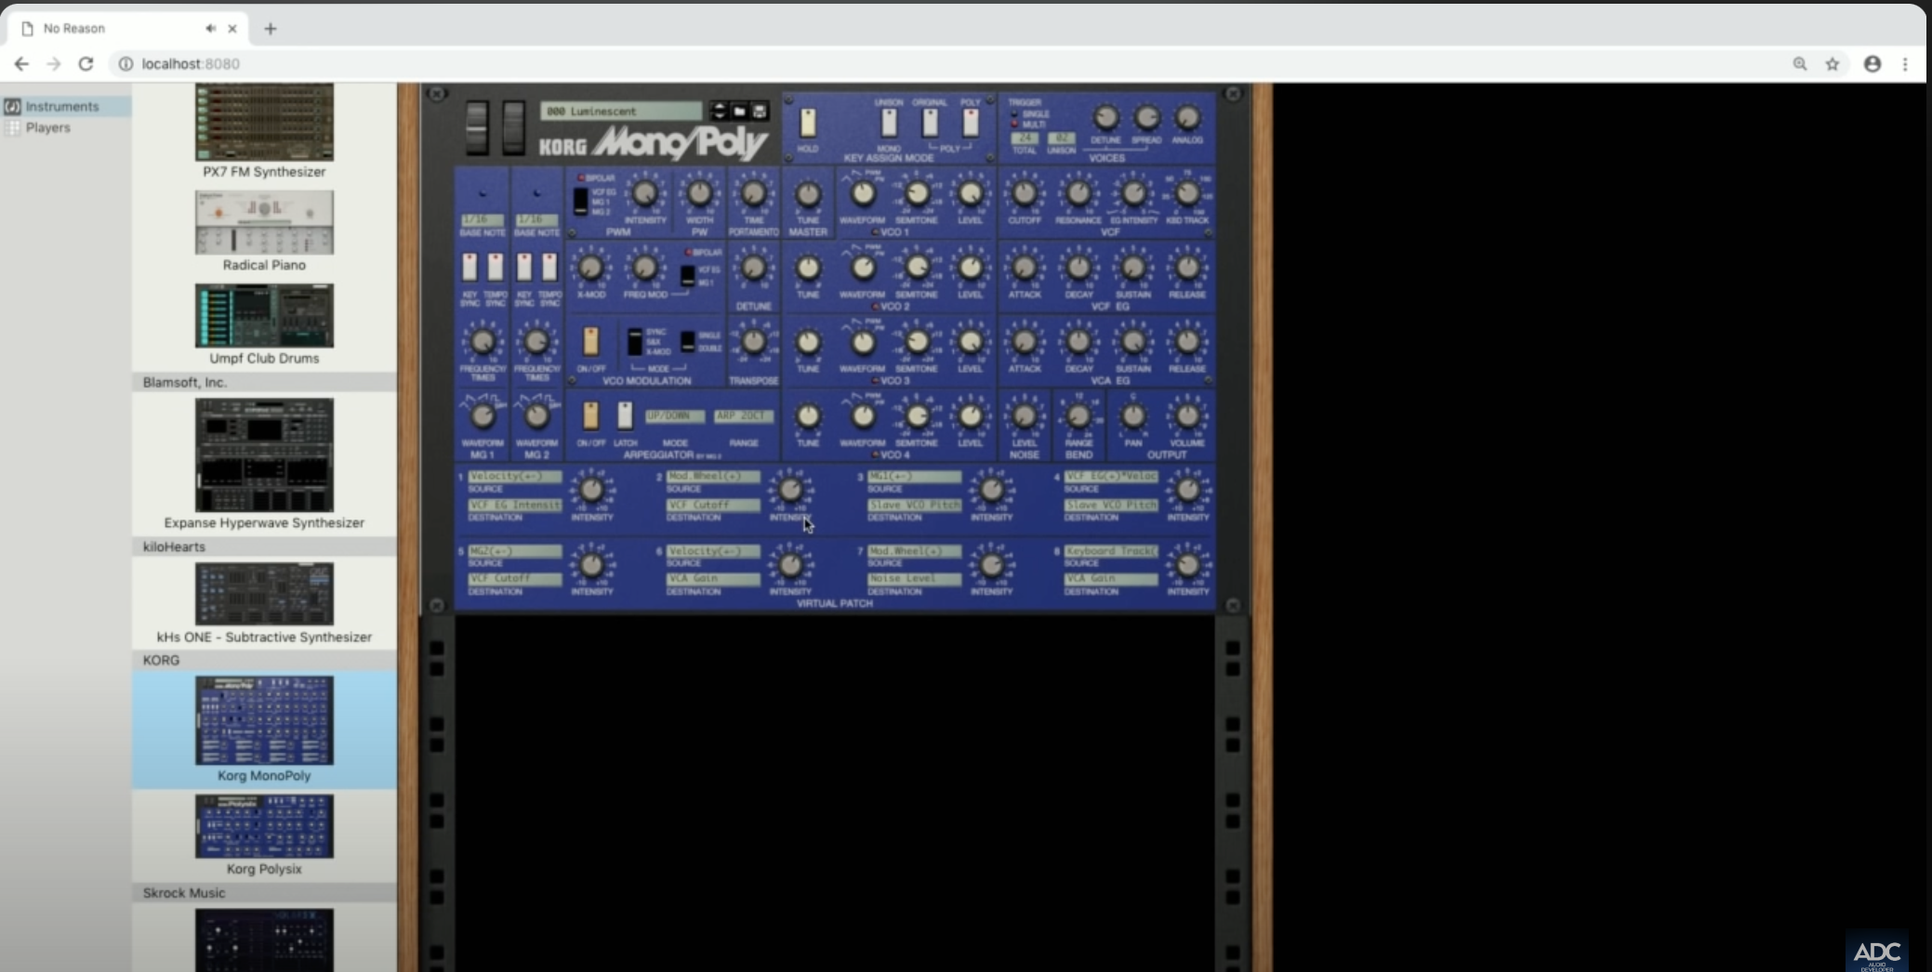Viewport: 1932px width, 972px height.
Task: Open the Arpeggiator Range ARP 2OCT selector
Action: coord(743,416)
